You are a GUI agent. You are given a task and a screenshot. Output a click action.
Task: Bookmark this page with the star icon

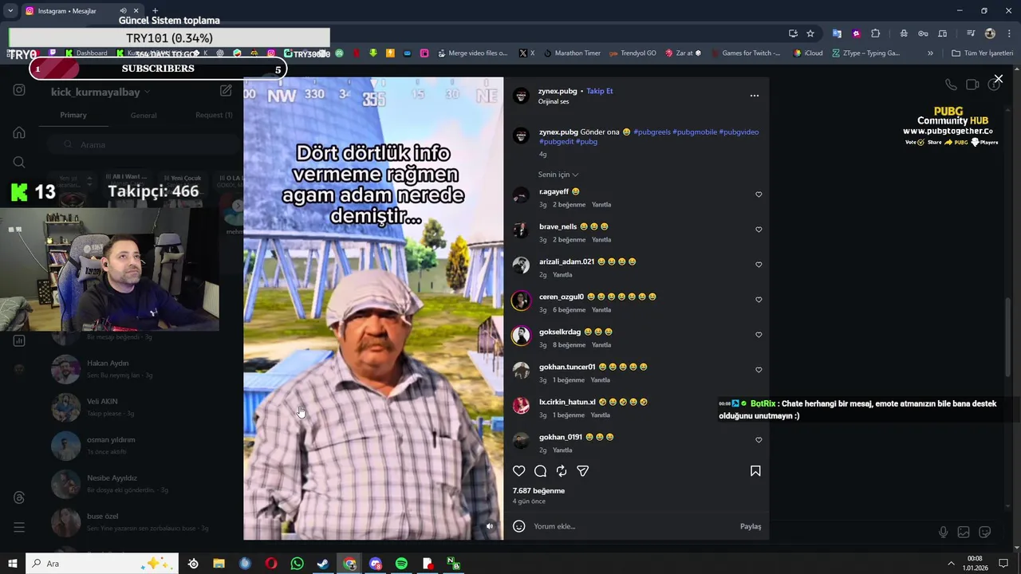click(810, 33)
